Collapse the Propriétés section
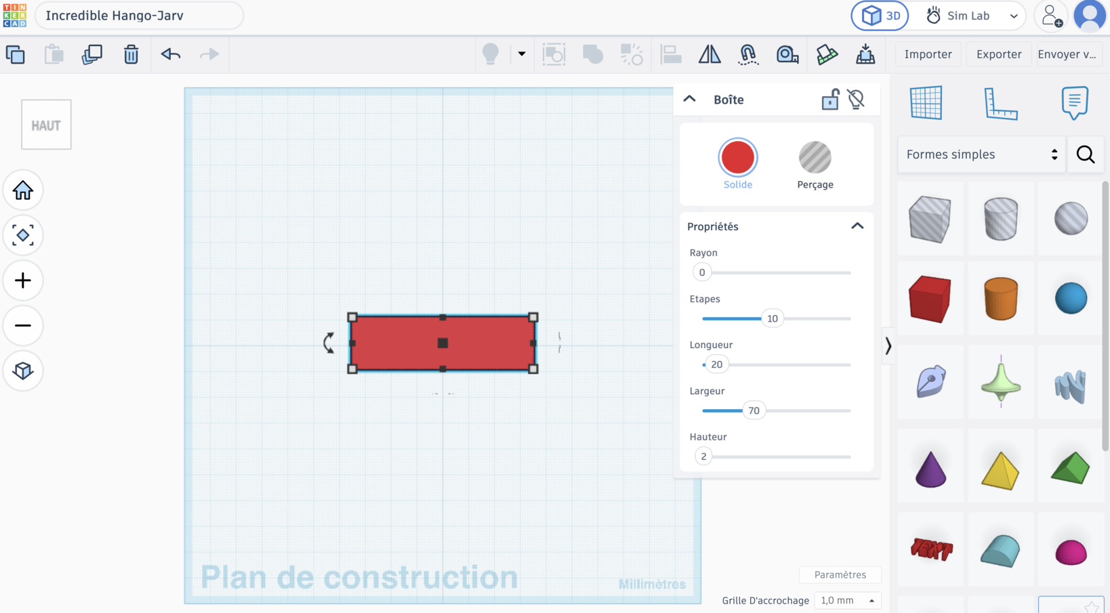Image resolution: width=1110 pixels, height=613 pixels. pyautogui.click(x=857, y=226)
